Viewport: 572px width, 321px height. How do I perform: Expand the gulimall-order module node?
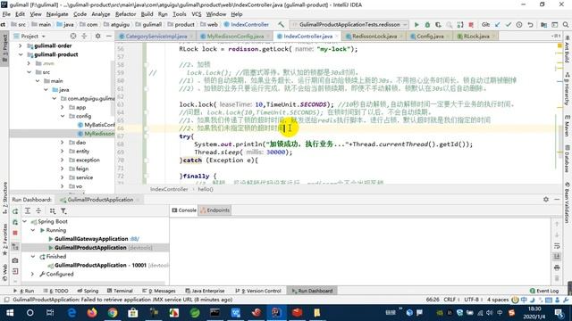(x=21, y=45)
